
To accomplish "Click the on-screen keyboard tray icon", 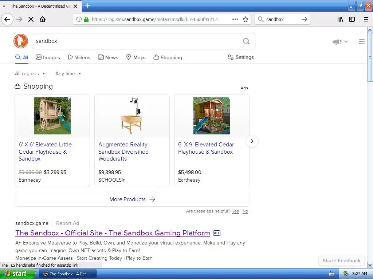I will click(x=331, y=274).
